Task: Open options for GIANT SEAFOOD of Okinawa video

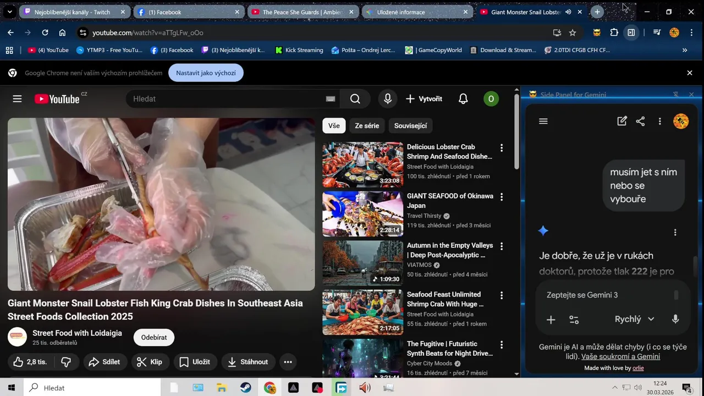Action: point(501,197)
